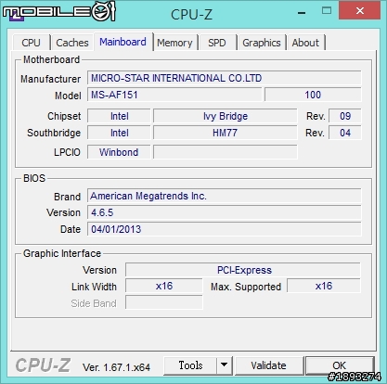Click the Link Width x16 value
Viewport: 387px width, 384px height.
pos(164,286)
